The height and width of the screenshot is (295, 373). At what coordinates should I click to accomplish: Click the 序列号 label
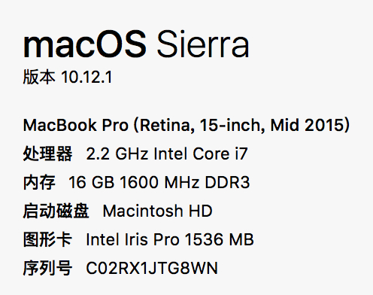pyautogui.click(x=47, y=268)
